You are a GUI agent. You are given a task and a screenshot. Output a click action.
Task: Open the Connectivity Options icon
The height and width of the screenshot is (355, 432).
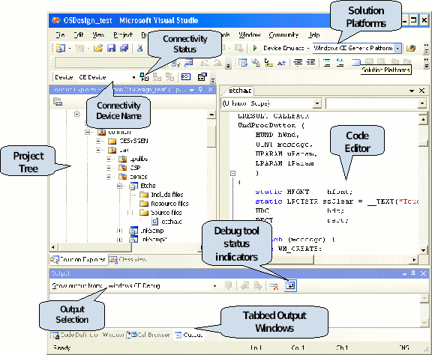pyautogui.click(x=202, y=77)
